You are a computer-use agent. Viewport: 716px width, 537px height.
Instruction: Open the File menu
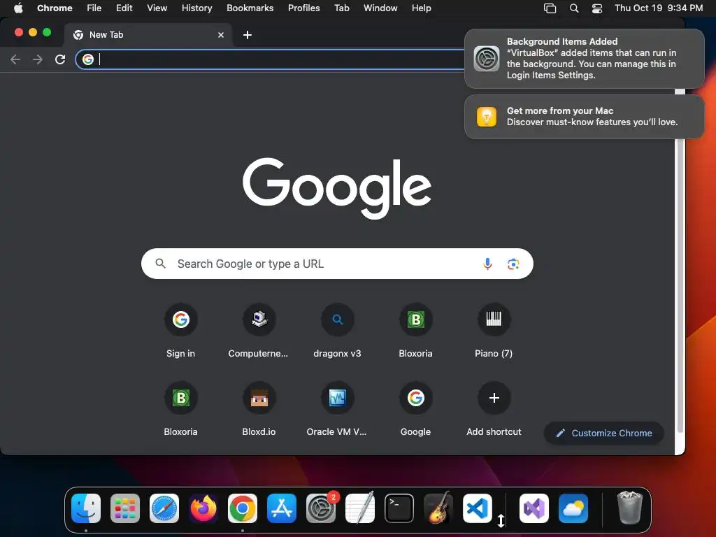94,8
